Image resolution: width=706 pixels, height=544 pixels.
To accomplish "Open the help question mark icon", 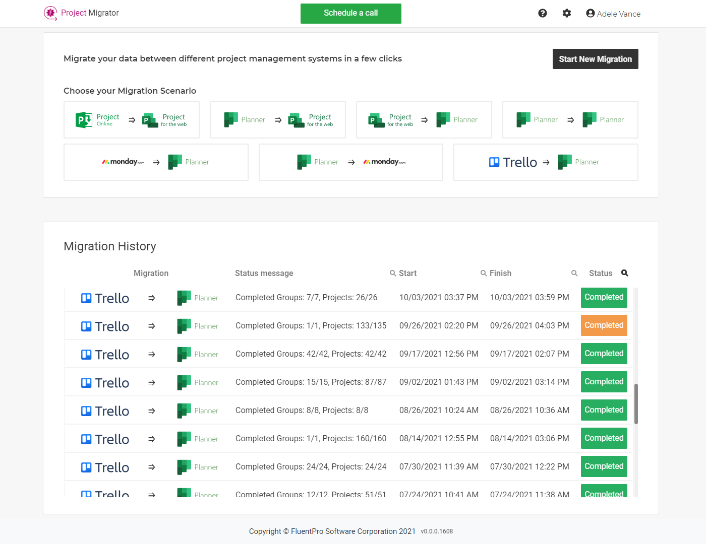I will 542,13.
